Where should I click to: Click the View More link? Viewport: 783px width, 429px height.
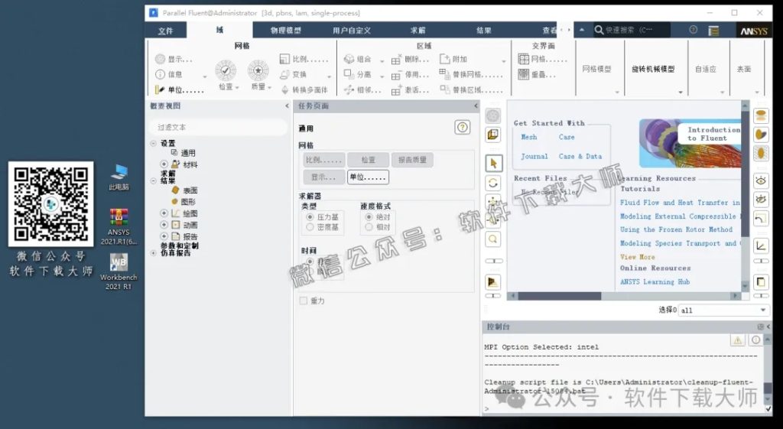637,257
